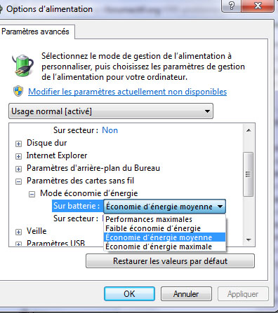Expand the Internet Explorer node
278x313 pixels.
tap(18, 156)
